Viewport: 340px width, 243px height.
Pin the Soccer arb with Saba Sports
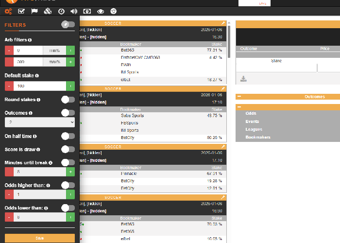tap(223, 89)
